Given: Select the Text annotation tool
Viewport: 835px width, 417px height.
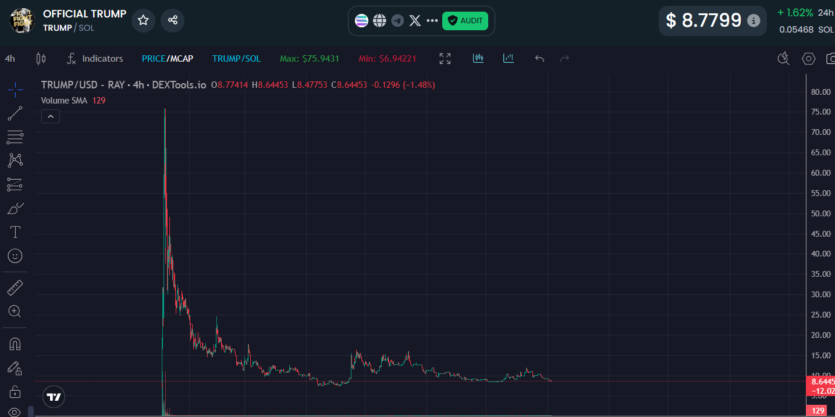Looking at the screenshot, I should [15, 232].
